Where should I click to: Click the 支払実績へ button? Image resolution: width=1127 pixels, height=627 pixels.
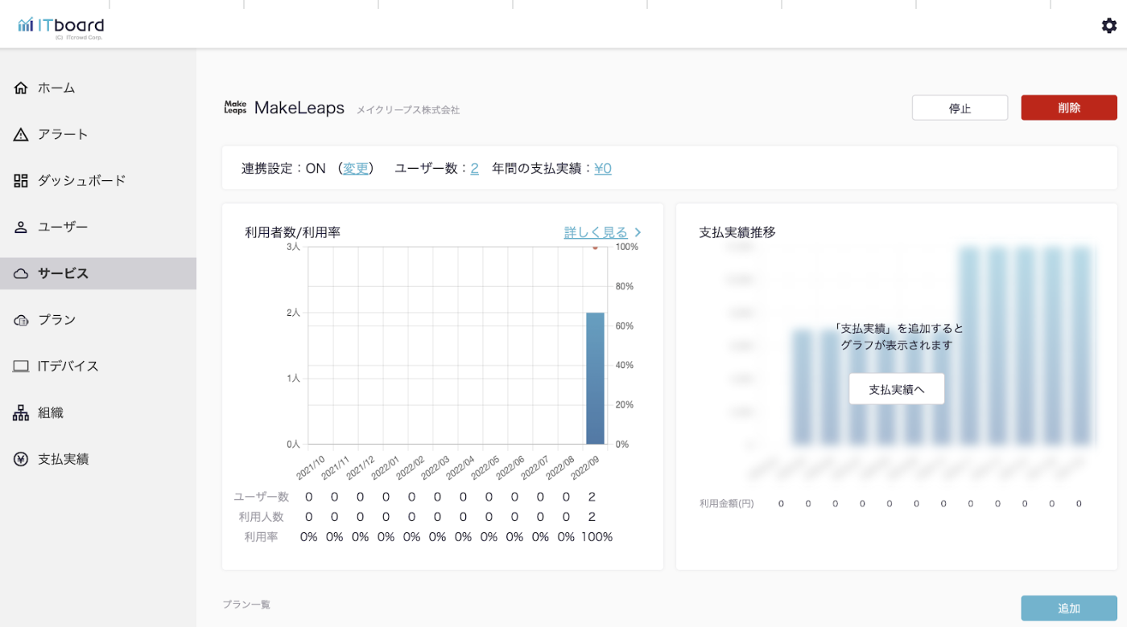pos(896,389)
